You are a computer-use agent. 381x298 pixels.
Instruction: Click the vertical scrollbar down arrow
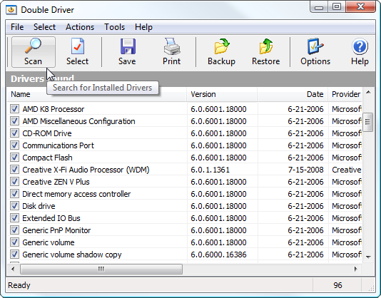(x=368, y=257)
